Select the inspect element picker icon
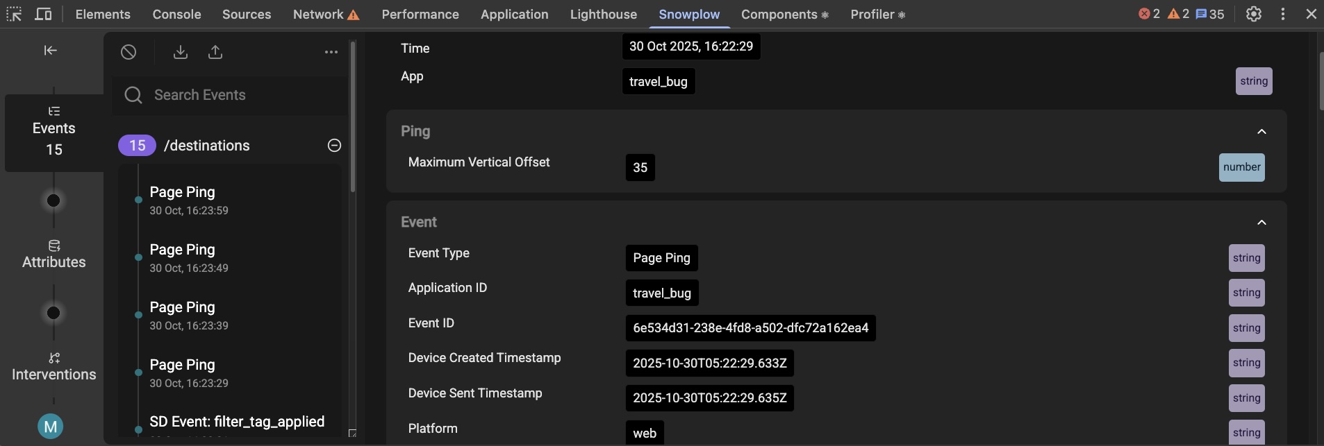Image resolution: width=1324 pixels, height=446 pixels. pyautogui.click(x=14, y=14)
